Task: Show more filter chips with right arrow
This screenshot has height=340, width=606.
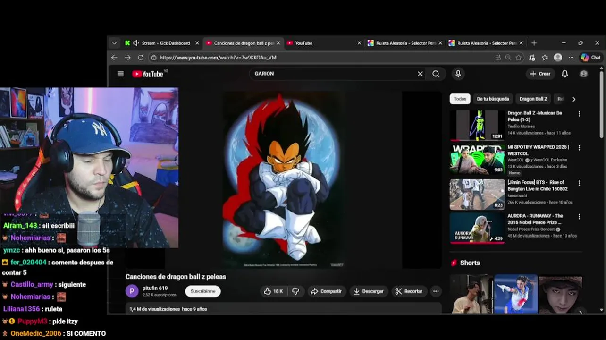Action: 574,99
